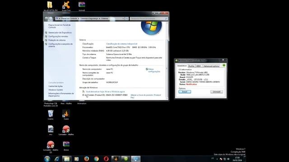Open Configurações remotas link

click(58, 36)
